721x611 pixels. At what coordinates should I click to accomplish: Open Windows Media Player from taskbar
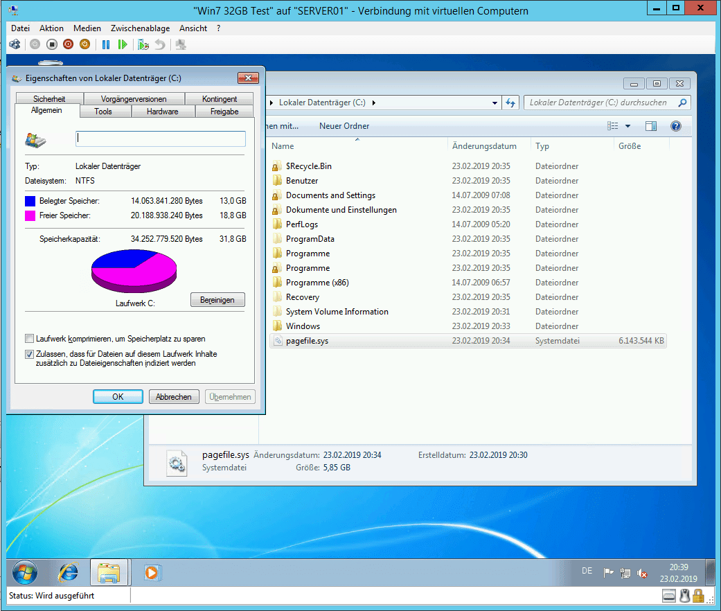click(151, 573)
